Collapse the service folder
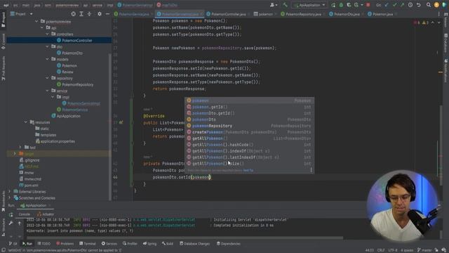This screenshot has height=253, width=449. 48,91
